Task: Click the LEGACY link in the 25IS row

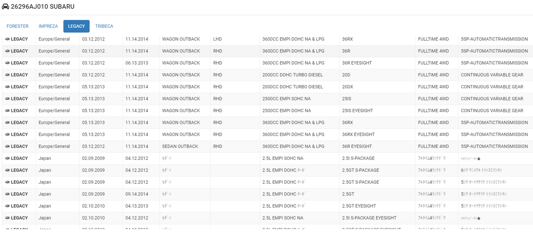Action: [x=19, y=99]
